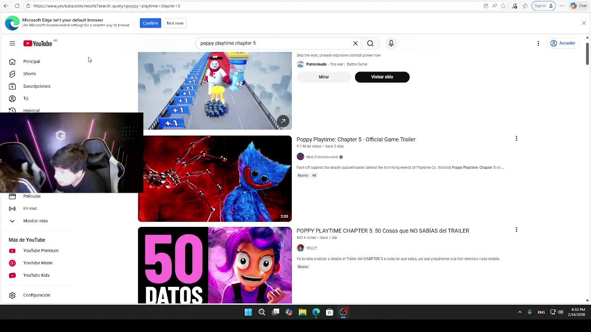Viewport: 591px width, 332px height.
Task: Open YouTube Kids link
Action: 36,275
